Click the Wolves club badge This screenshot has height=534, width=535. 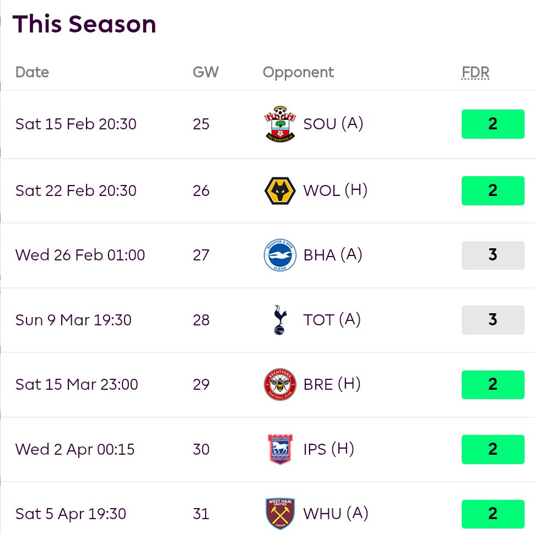pyautogui.click(x=280, y=191)
